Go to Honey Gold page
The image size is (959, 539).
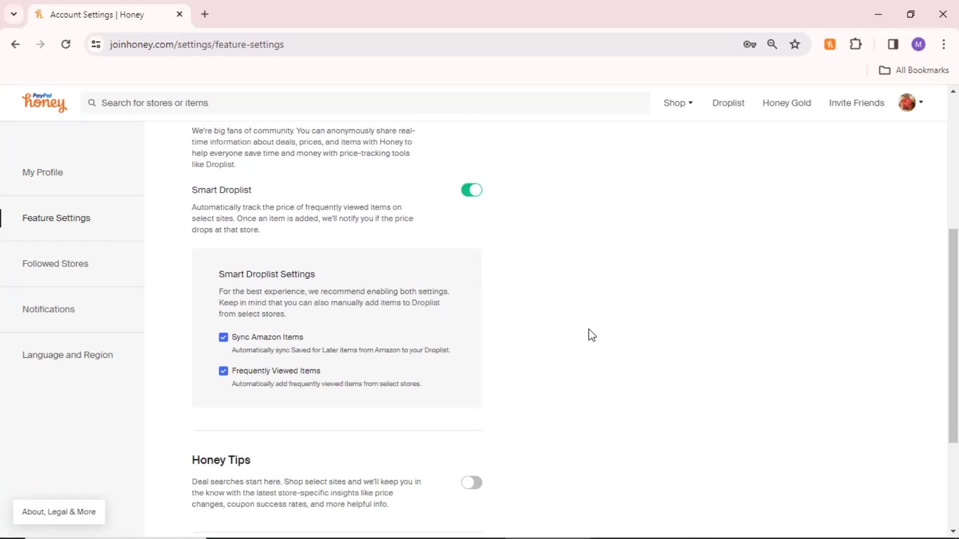[x=787, y=103]
